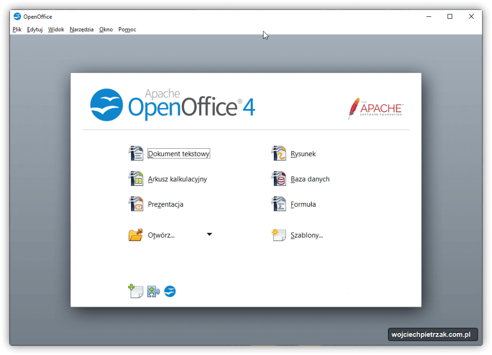Click the Apache Software Foundation logo
The height and width of the screenshot is (355, 492).
pyautogui.click(x=376, y=109)
